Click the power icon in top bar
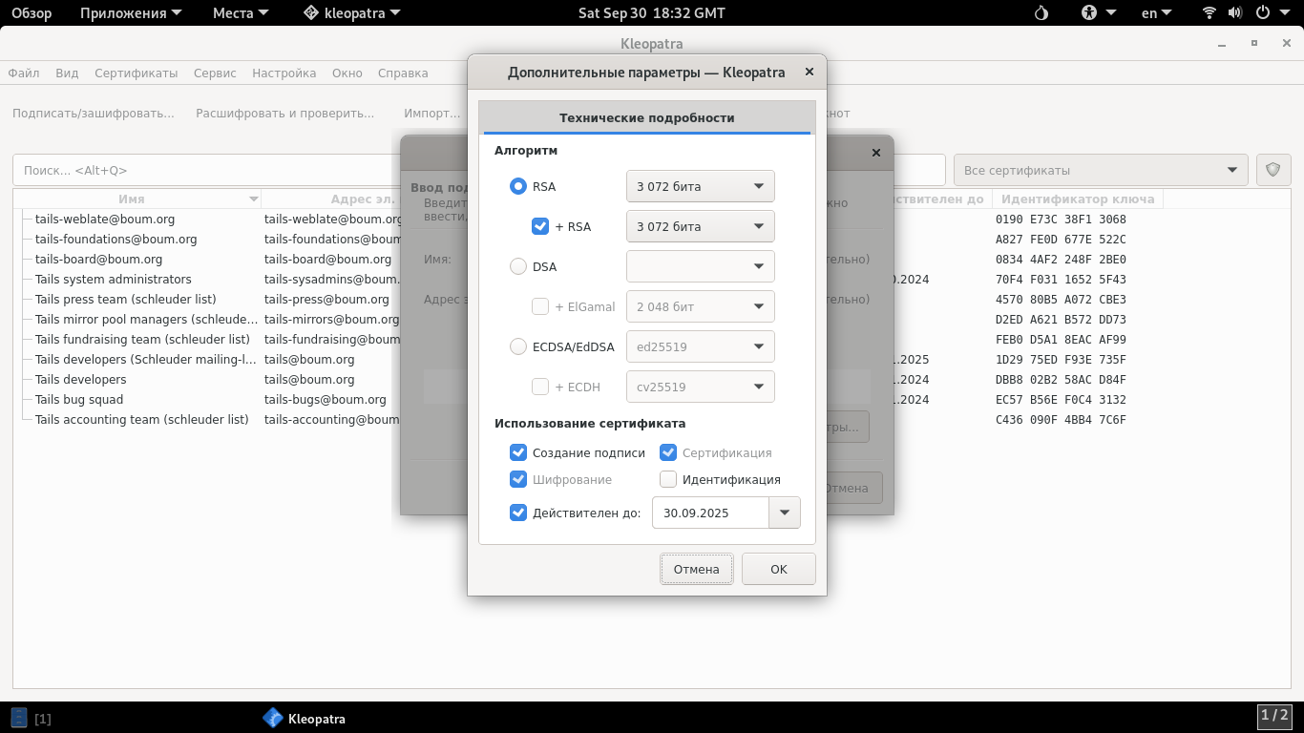The width and height of the screenshot is (1304, 733). (x=1263, y=13)
